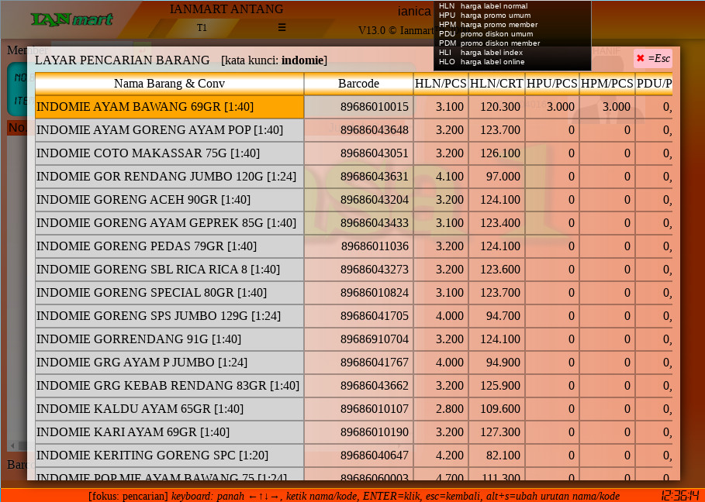
Task: Select INDOMIE COTO MAKASSAR 75G item
Action: point(169,153)
